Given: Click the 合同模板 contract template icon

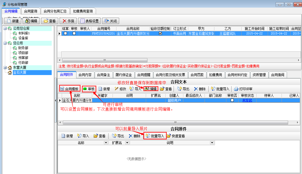Looking at the screenshot, I should 62,89.
